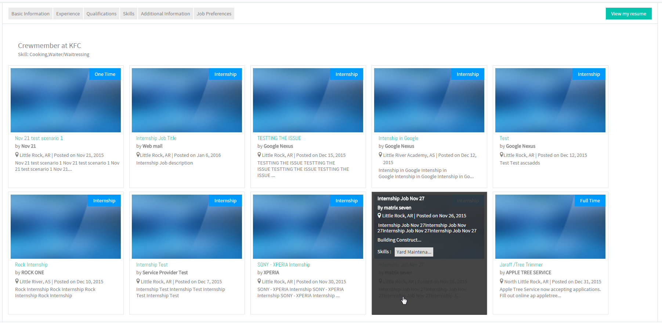662x324 pixels.
Task: Click location pin on Jaraff /Tree Trimmer card
Action: 502,281
